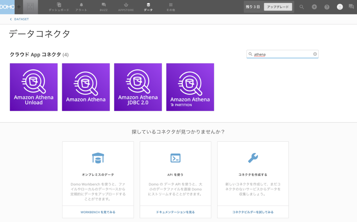The width and height of the screenshot is (357, 222).
Task: Click the API terminal icon
Action: tap(175, 158)
